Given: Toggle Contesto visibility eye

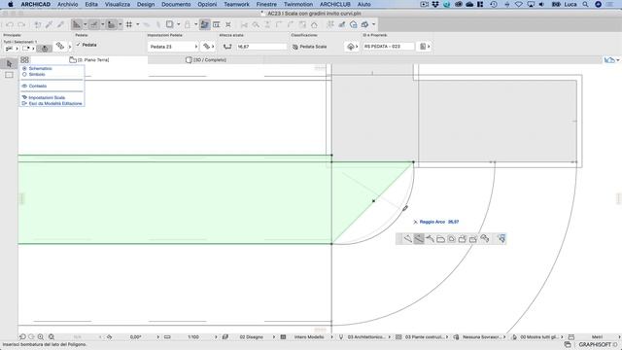Looking at the screenshot, I should pyautogui.click(x=24, y=87).
